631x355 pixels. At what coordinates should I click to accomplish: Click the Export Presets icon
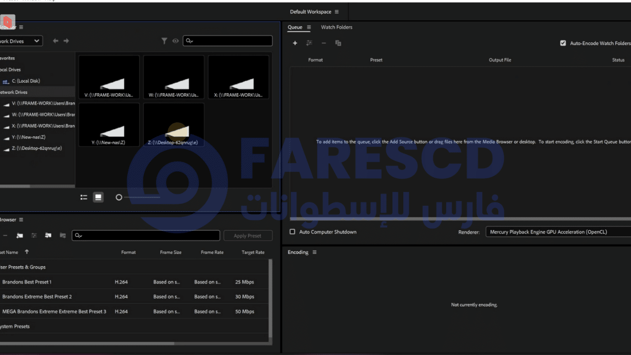pos(63,236)
